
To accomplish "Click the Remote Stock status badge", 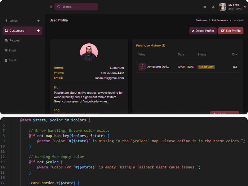I will point(206,67).
